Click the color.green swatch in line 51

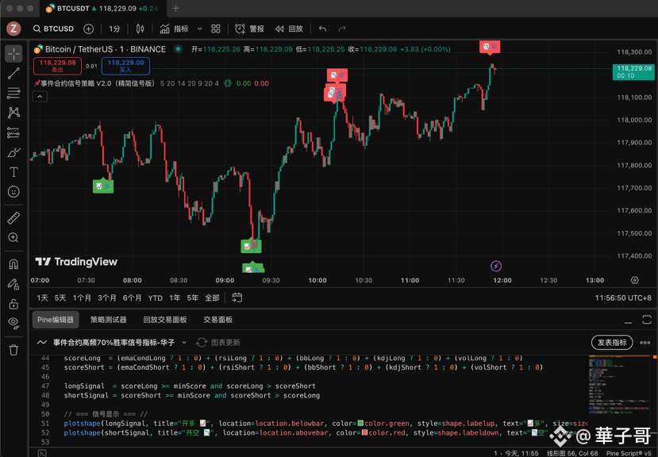pyautogui.click(x=360, y=424)
